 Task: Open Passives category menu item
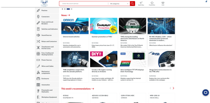coord(47,10)
